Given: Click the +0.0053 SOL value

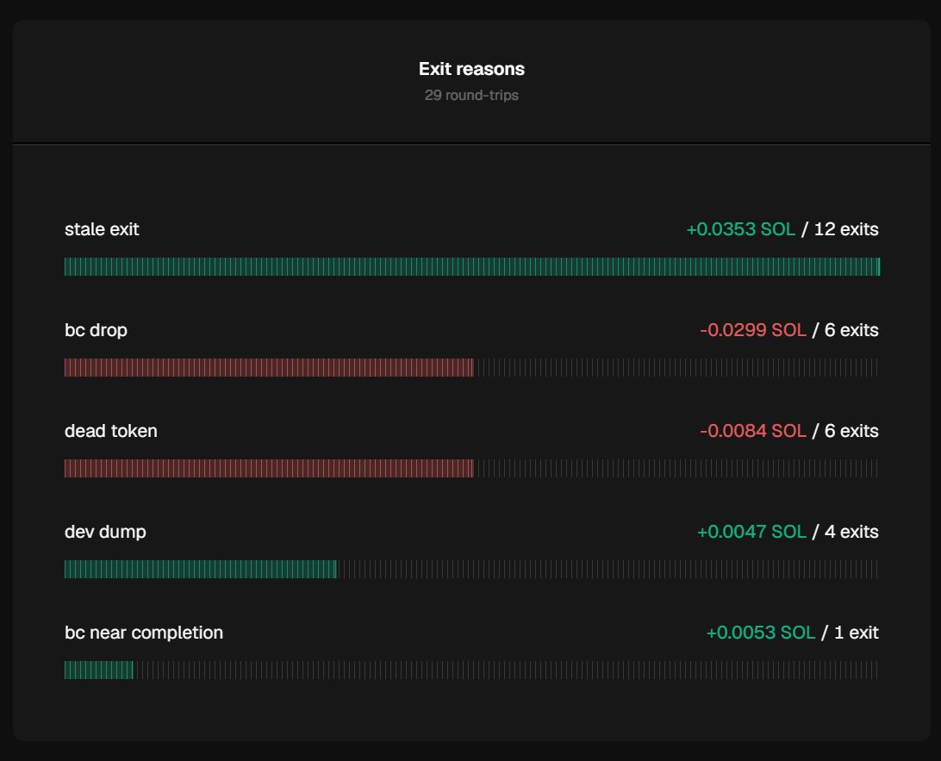Looking at the screenshot, I should (760, 633).
